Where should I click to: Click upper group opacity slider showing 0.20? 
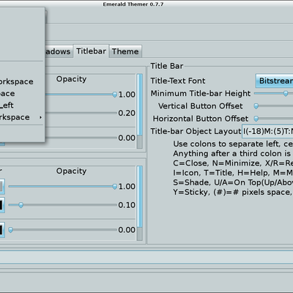(x=81, y=113)
